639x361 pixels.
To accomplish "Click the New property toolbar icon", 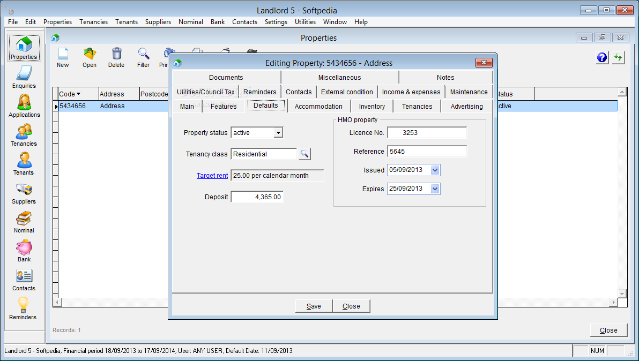I will pyautogui.click(x=63, y=54).
